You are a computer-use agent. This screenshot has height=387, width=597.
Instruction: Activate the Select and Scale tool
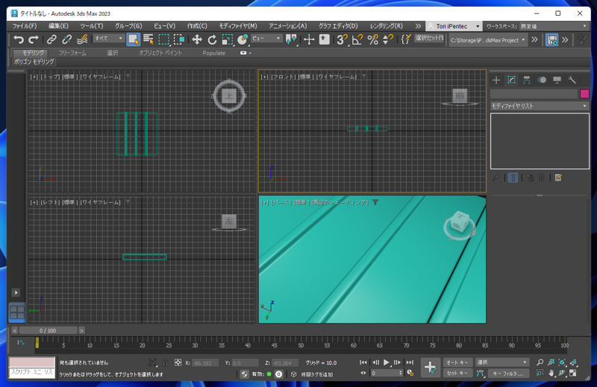click(x=228, y=40)
